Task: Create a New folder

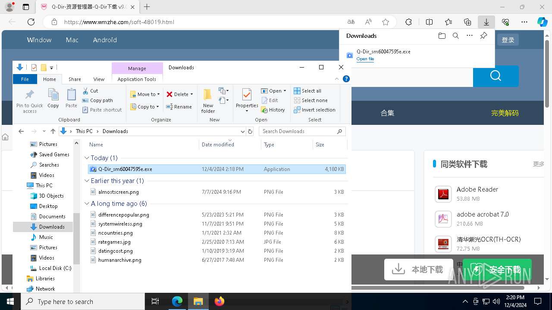Action: tap(208, 101)
